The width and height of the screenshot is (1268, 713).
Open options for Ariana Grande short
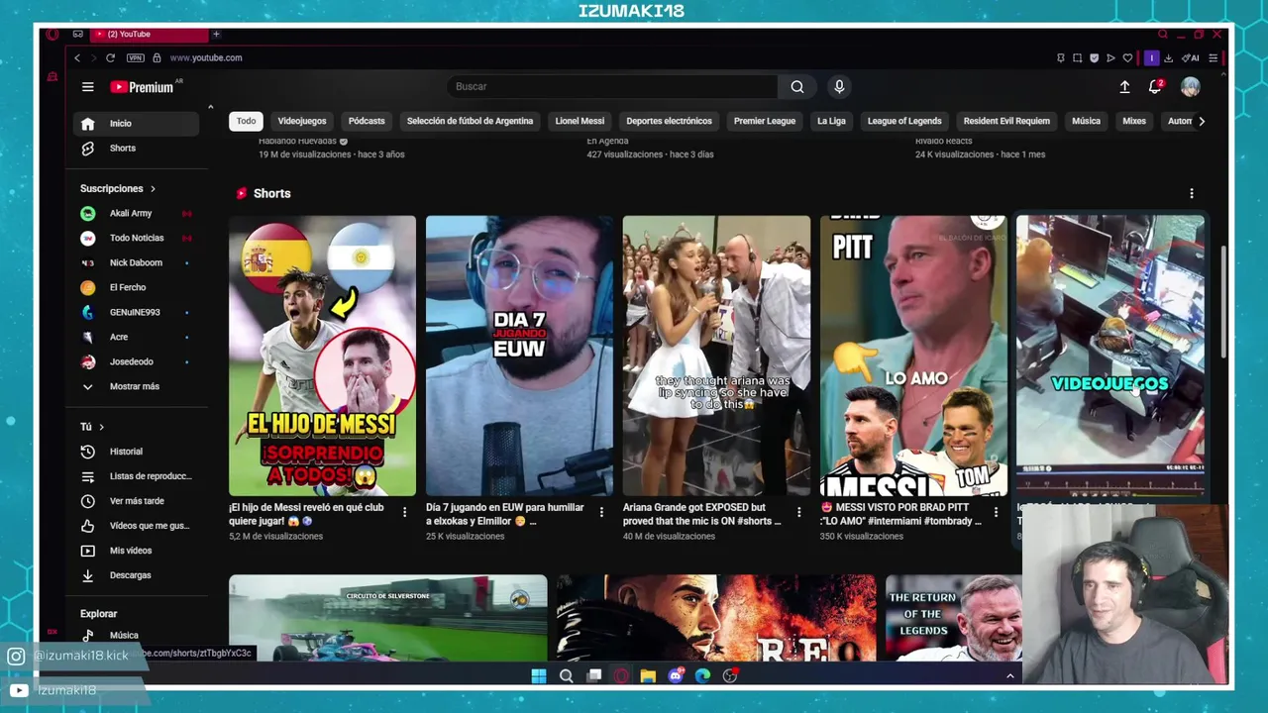798,512
